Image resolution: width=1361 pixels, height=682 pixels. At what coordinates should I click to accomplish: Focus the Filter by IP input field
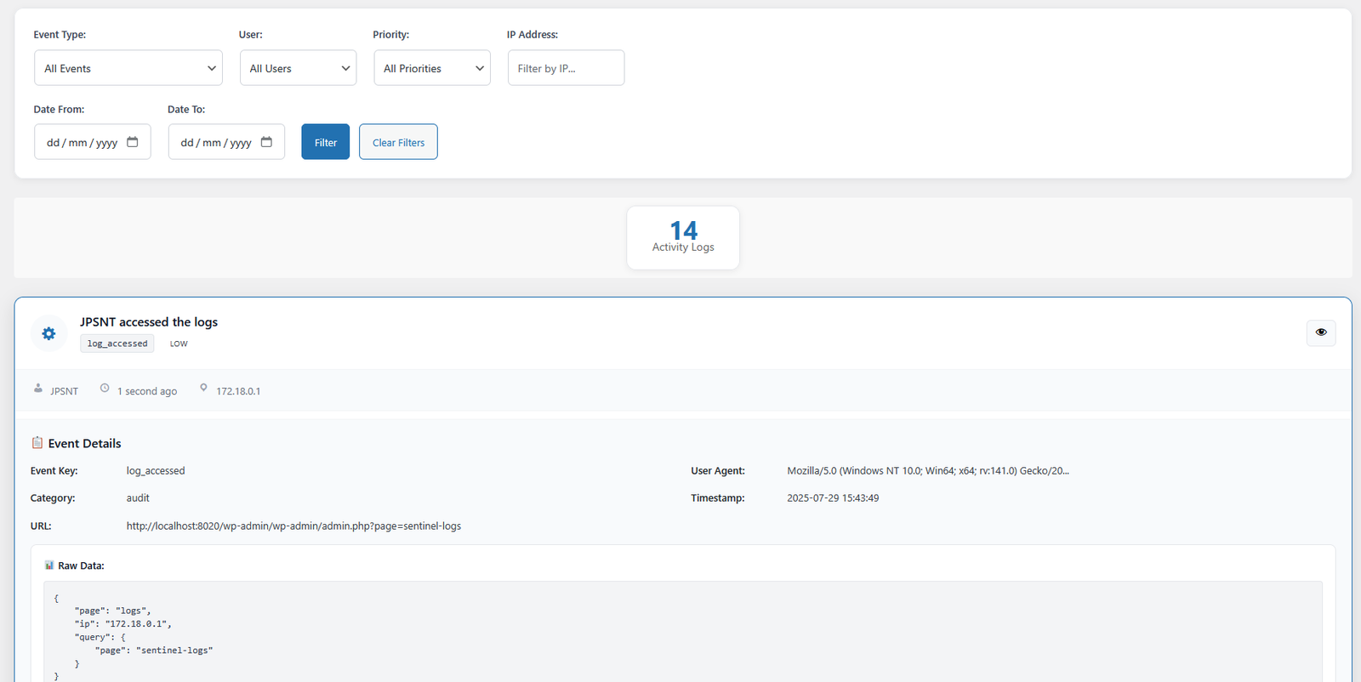566,68
